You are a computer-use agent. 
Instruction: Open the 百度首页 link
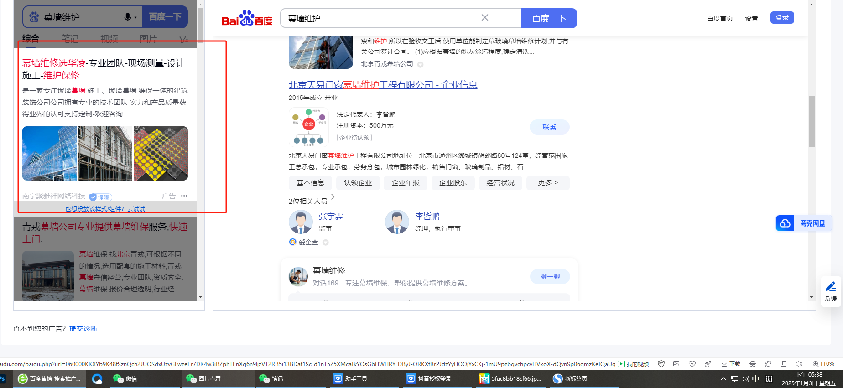coord(720,18)
